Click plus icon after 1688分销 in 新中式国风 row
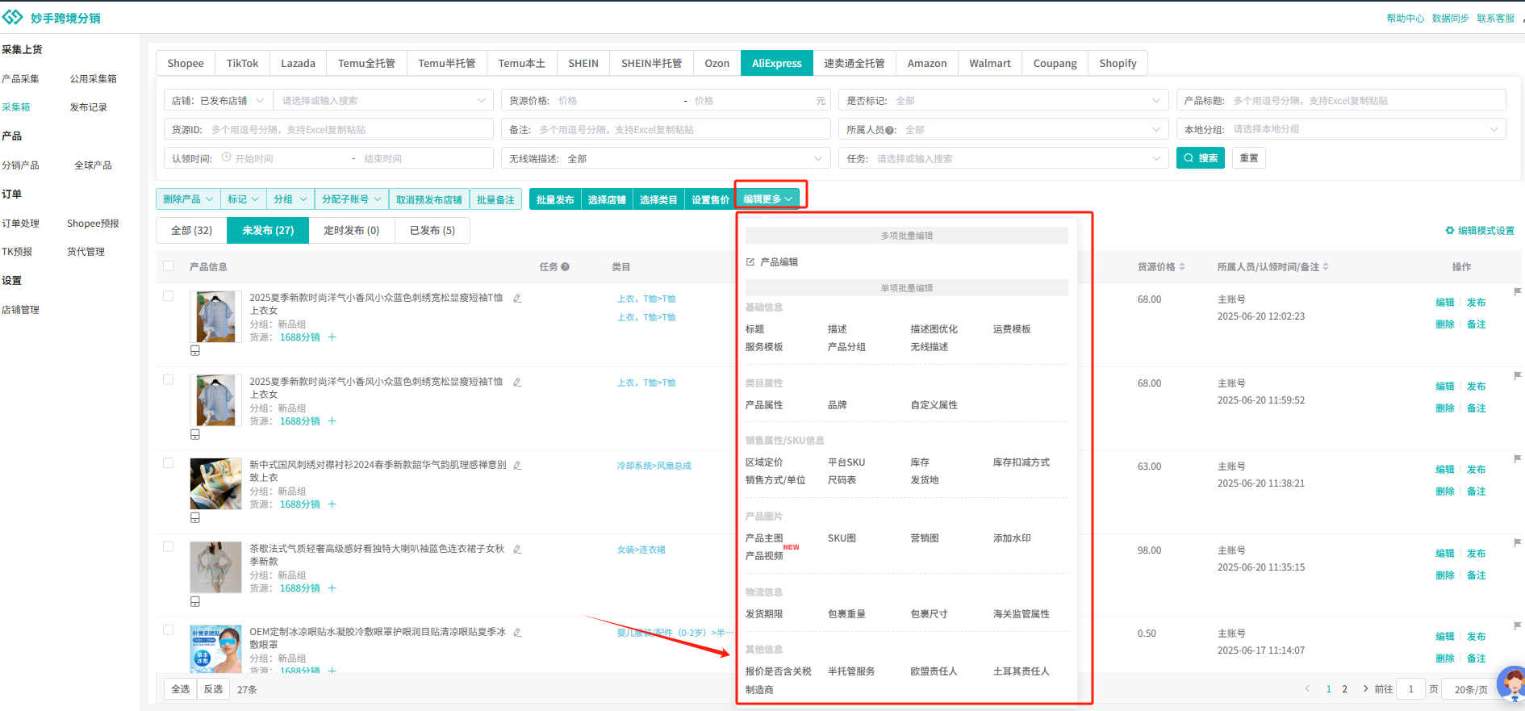The width and height of the screenshot is (1525, 711). (x=332, y=504)
